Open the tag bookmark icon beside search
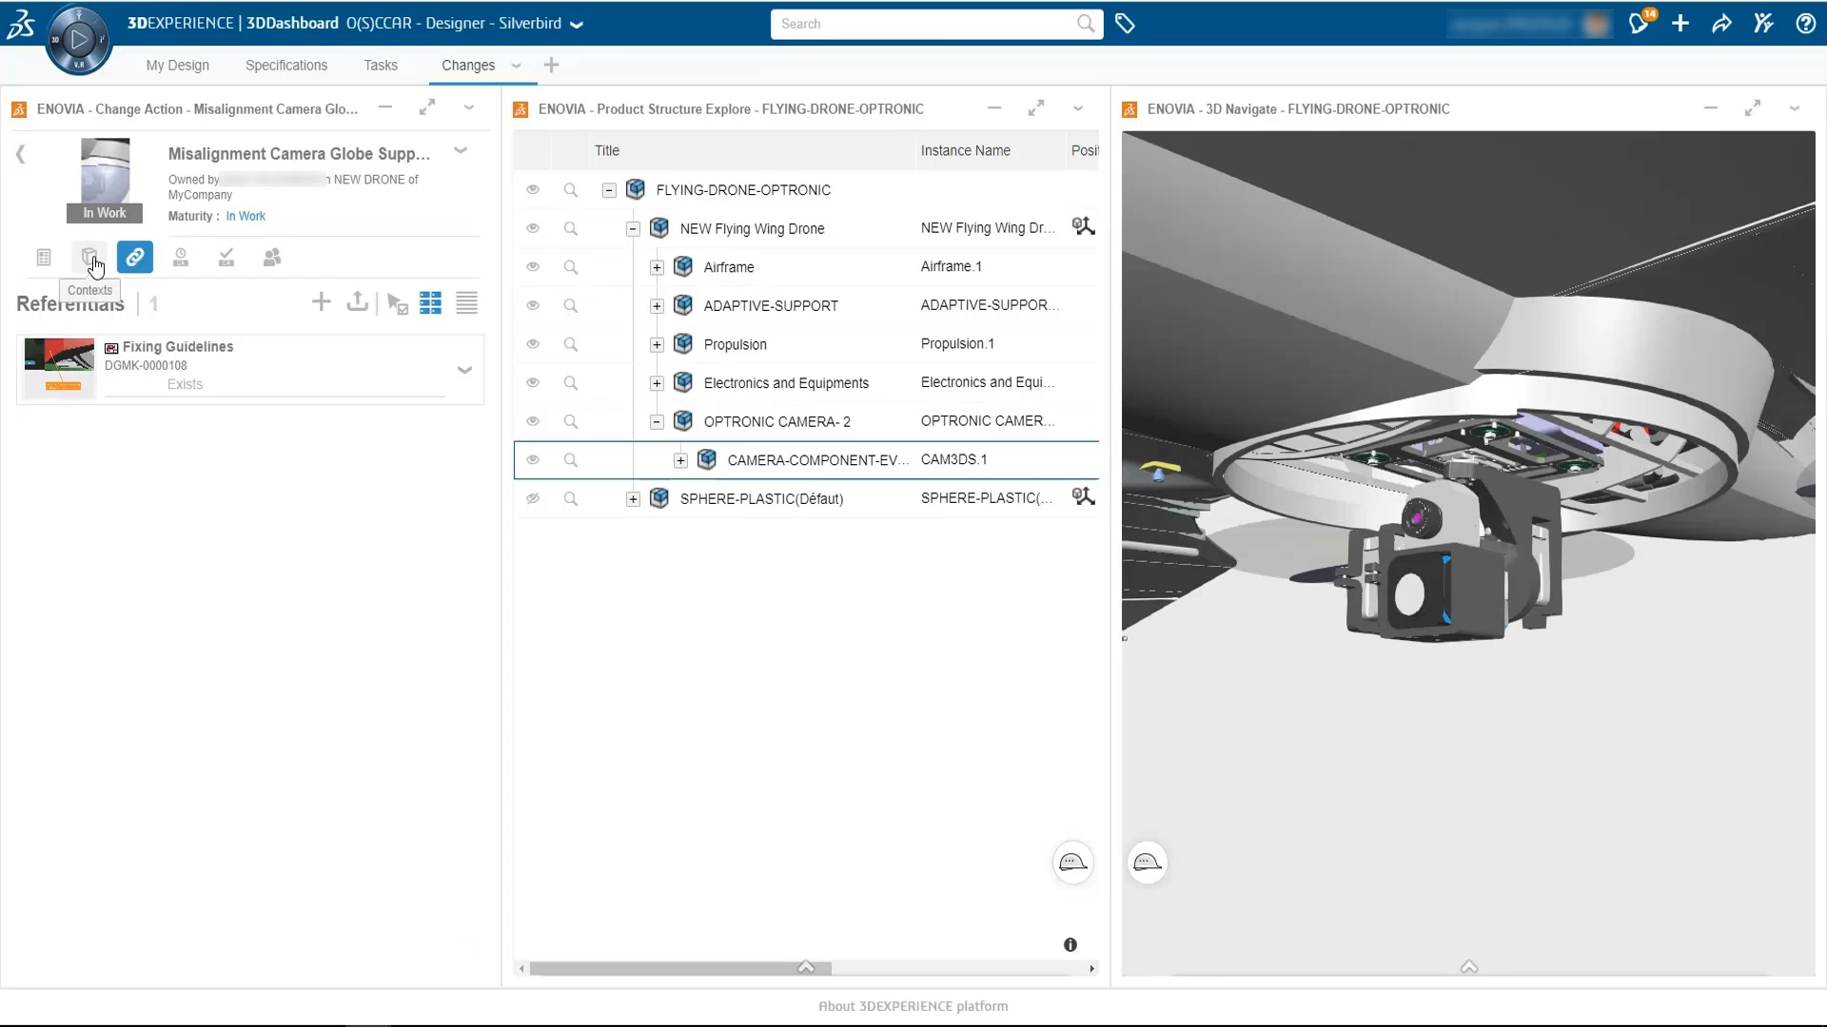 point(1126,24)
